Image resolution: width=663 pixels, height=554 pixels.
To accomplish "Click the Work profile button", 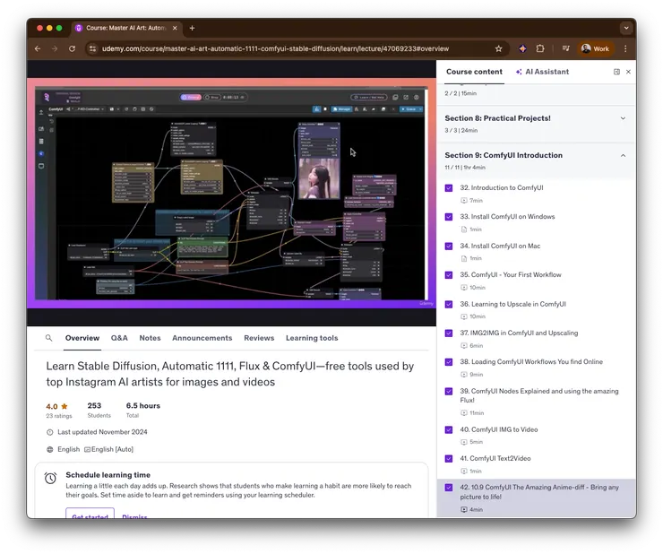I will 595,48.
